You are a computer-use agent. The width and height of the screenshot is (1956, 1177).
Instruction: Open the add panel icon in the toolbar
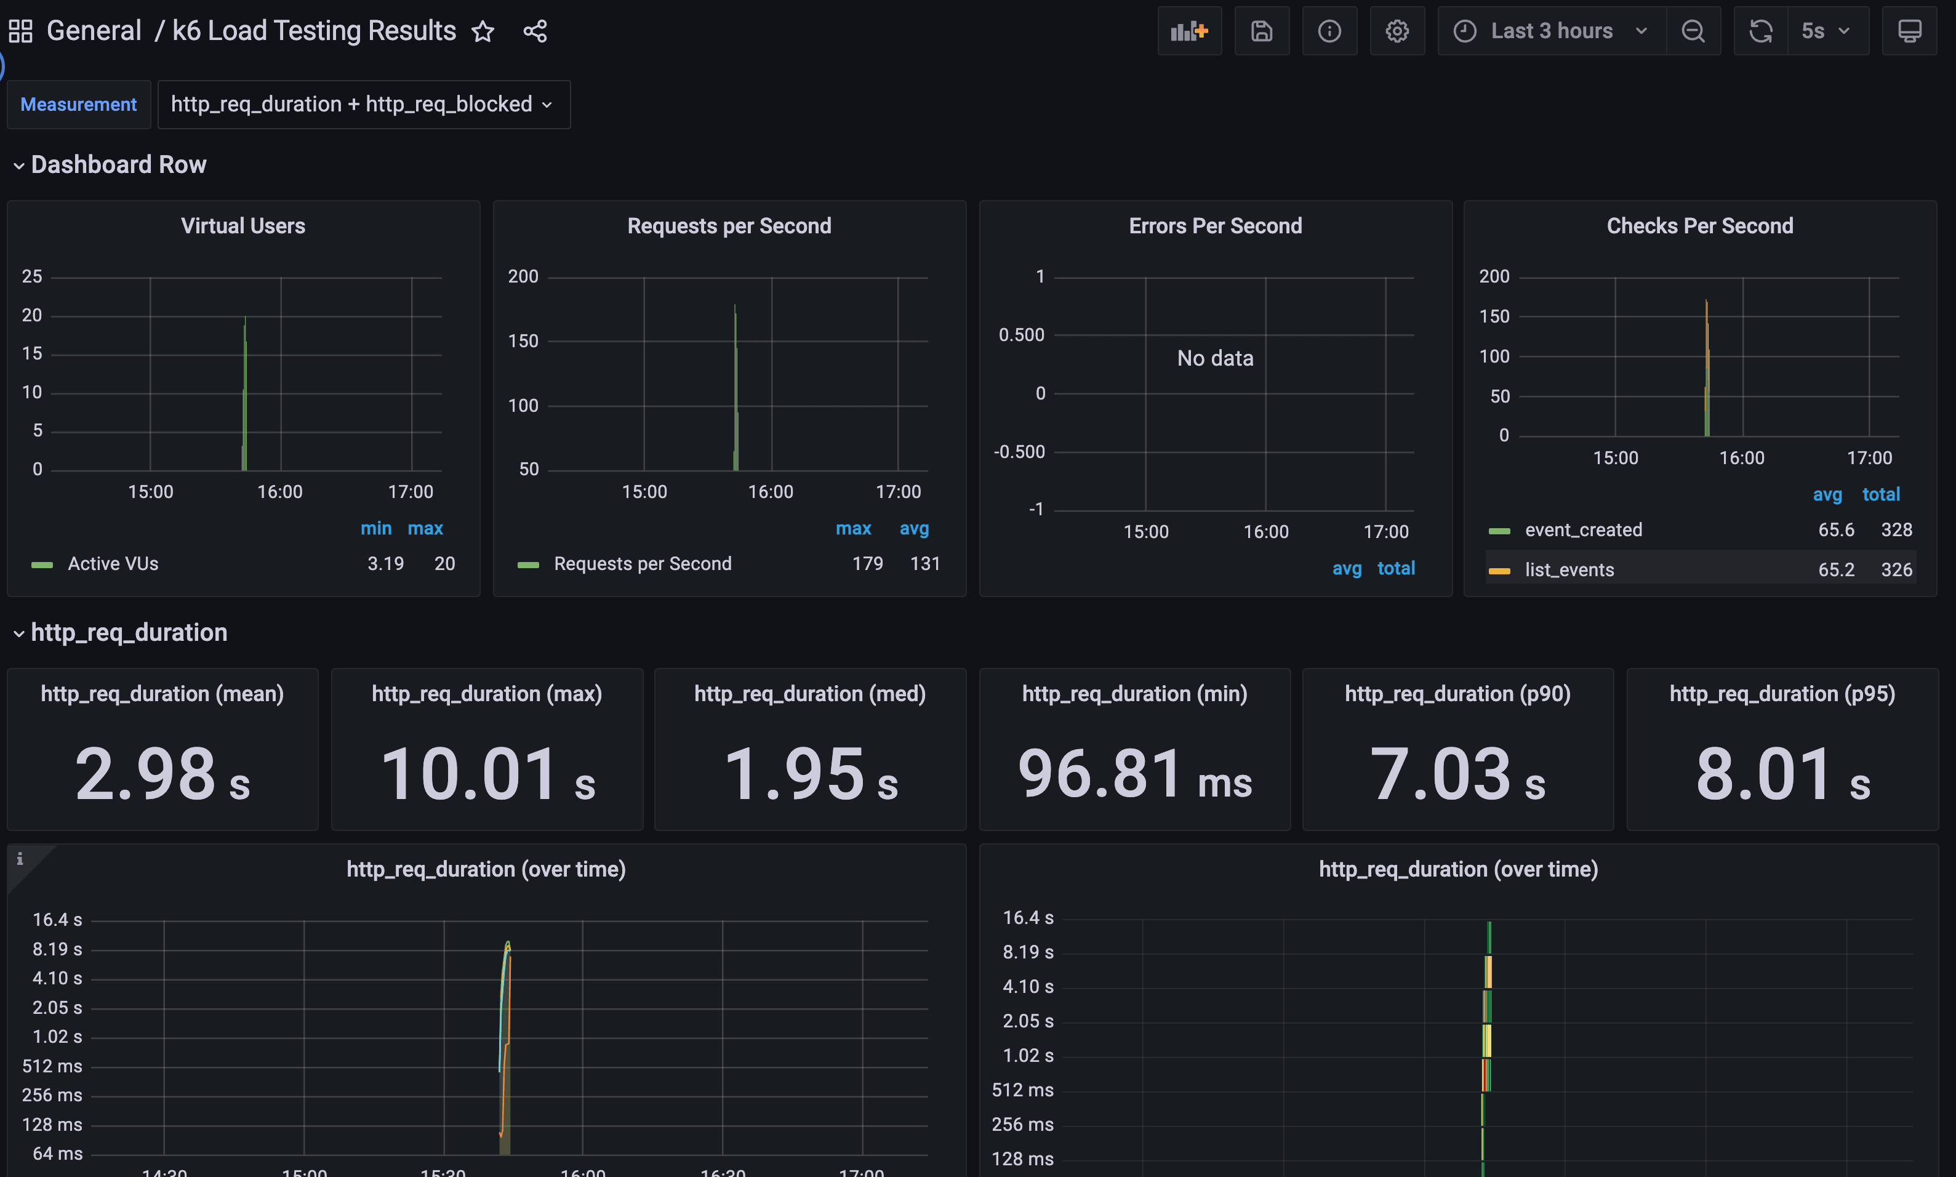[x=1189, y=31]
